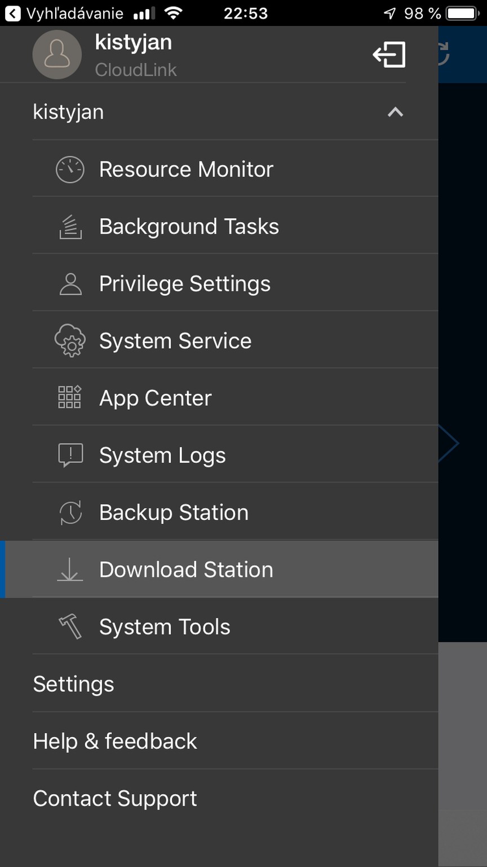Tap the right-pointing chevron behind the drawer
This screenshot has width=487, height=867.
click(449, 444)
